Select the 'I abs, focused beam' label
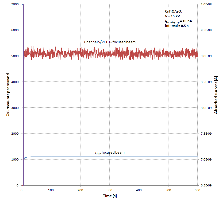 [110, 153]
